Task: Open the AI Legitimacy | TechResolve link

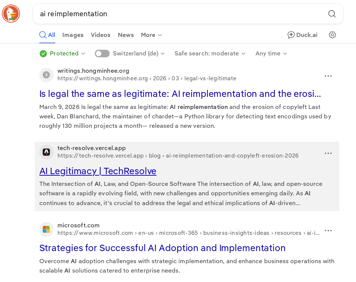Action: pyautogui.click(x=98, y=171)
